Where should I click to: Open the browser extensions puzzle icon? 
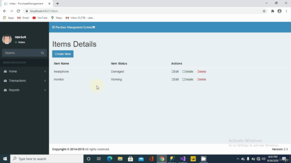pos(272,11)
